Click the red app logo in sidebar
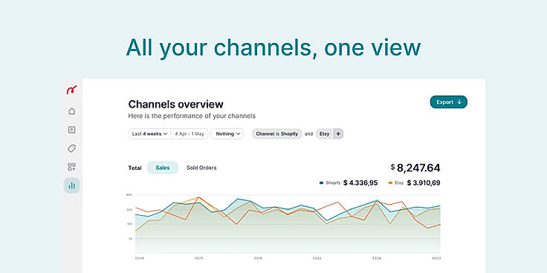Screen dimensions: 547x273 [x=71, y=90]
